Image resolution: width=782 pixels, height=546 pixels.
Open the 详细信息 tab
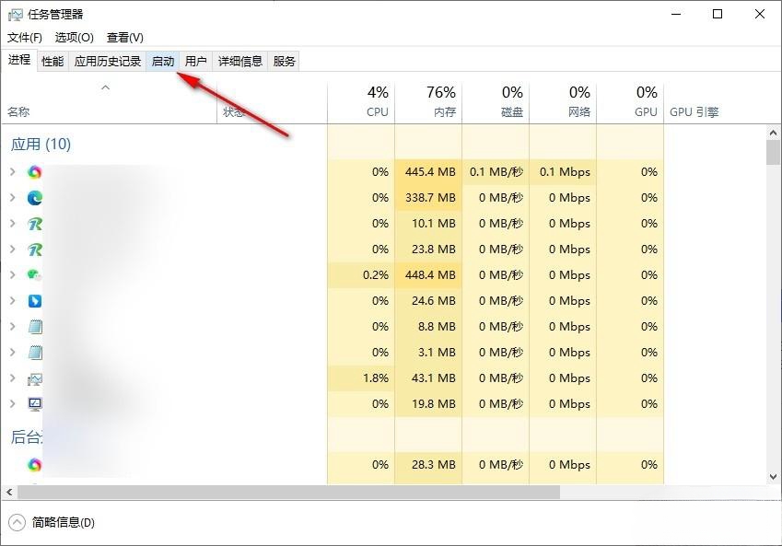[x=239, y=62]
